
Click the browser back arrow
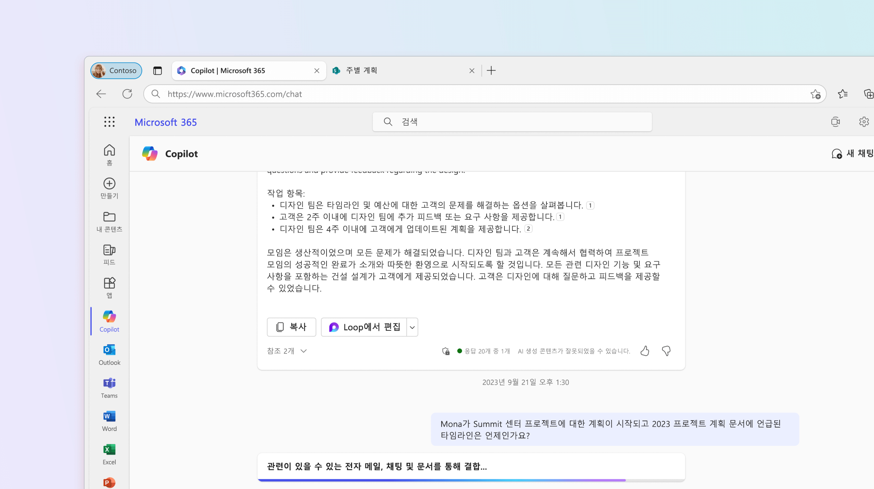[x=101, y=94]
